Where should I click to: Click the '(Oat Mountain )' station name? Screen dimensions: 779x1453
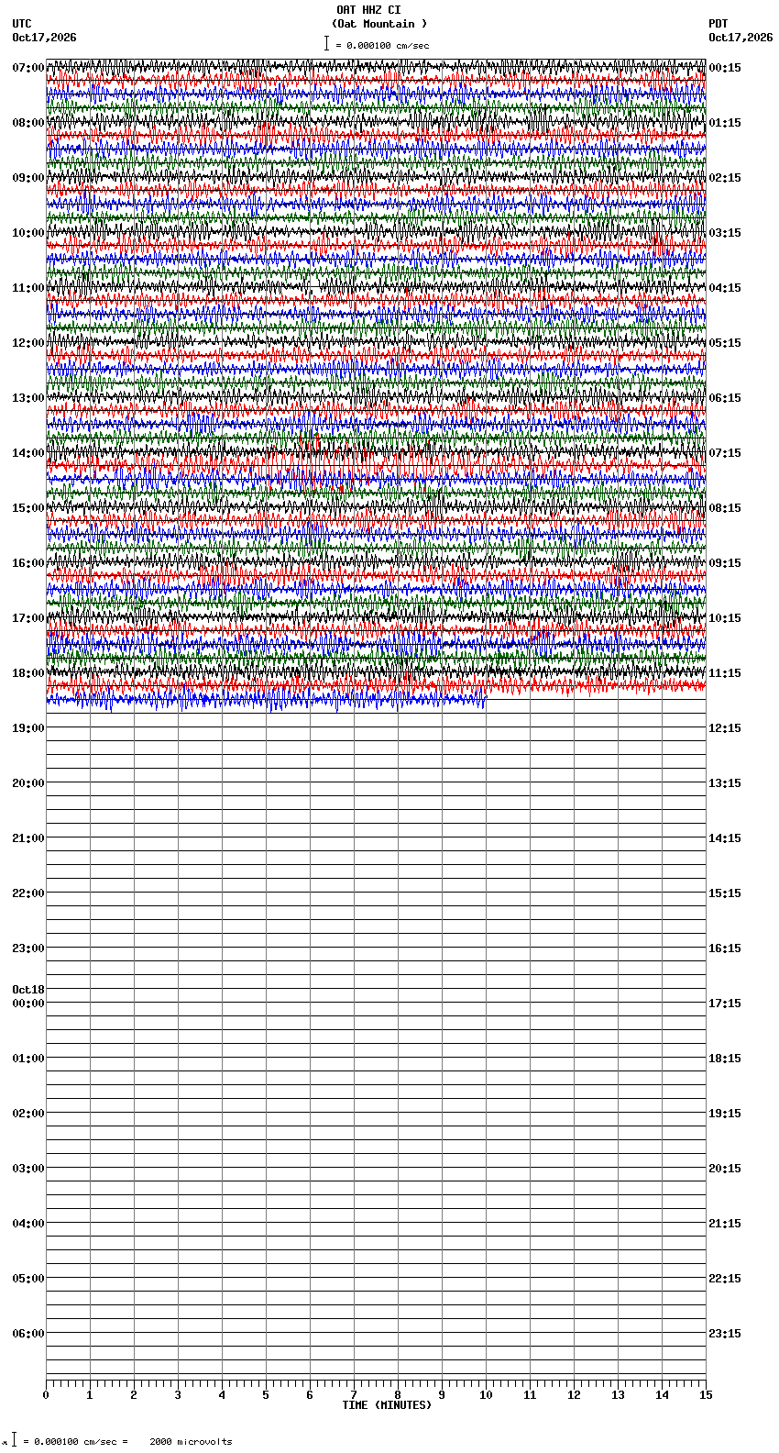(x=379, y=24)
